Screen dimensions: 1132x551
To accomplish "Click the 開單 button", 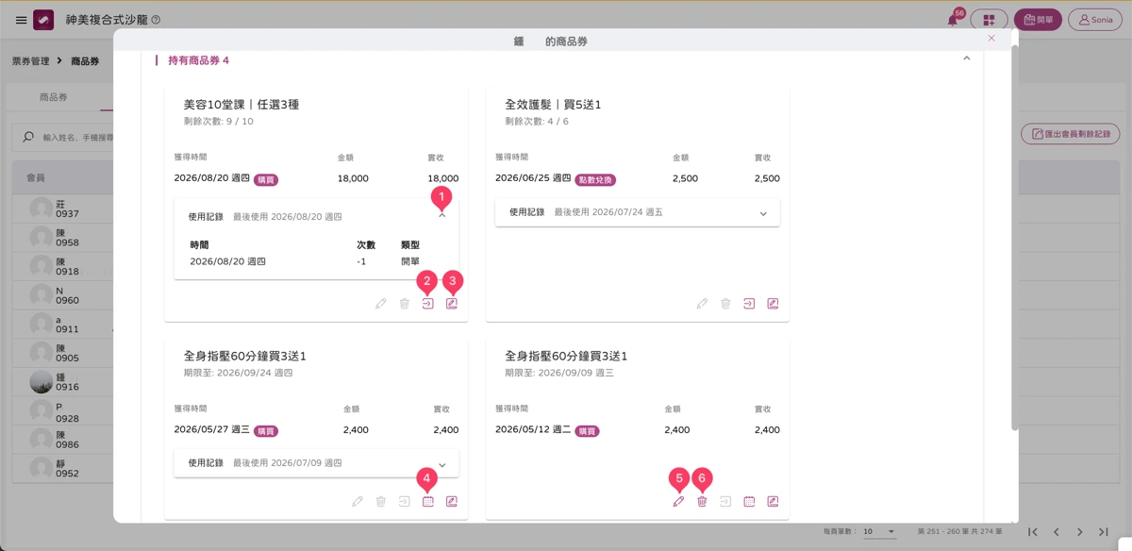I will (1038, 20).
